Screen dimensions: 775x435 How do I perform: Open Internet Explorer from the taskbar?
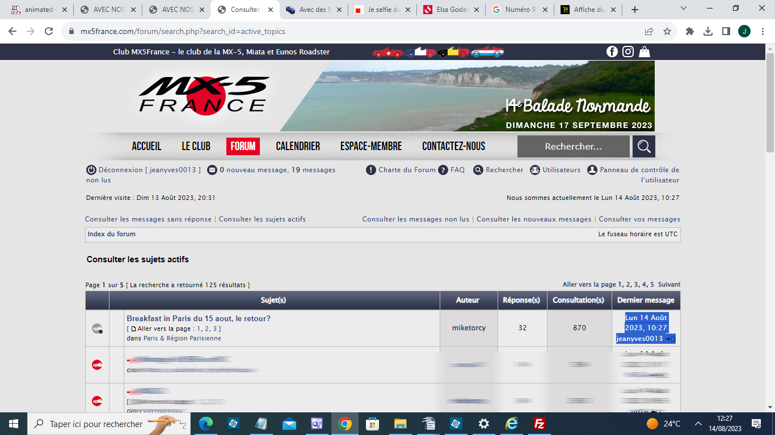[x=512, y=424]
